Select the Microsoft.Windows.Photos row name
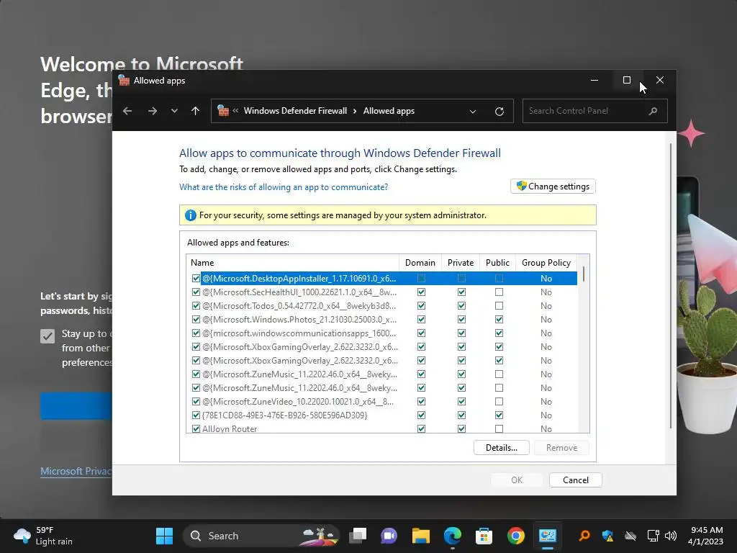The width and height of the screenshot is (737, 553). [x=299, y=319]
